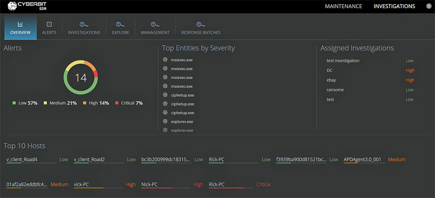The height and width of the screenshot is (198, 435).
Task: Open the DC assigned investigation
Action: tap(330, 70)
